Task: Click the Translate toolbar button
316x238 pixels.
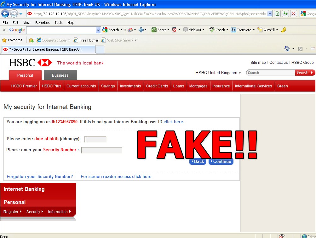Action: (x=241, y=30)
